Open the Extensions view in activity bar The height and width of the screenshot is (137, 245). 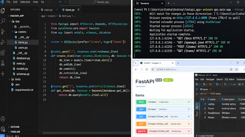(3, 53)
